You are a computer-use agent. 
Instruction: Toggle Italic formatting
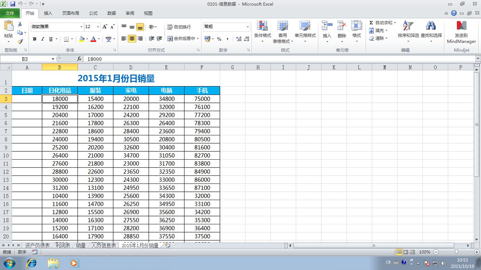click(43, 39)
